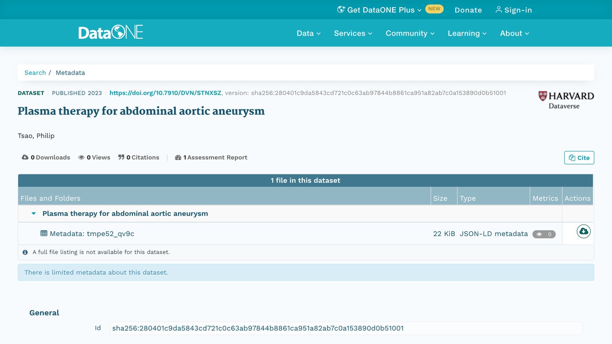Click the Sign-in person icon
The image size is (612, 344).
[x=499, y=10]
